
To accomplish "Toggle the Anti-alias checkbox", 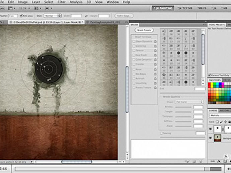I will pos(21,16).
